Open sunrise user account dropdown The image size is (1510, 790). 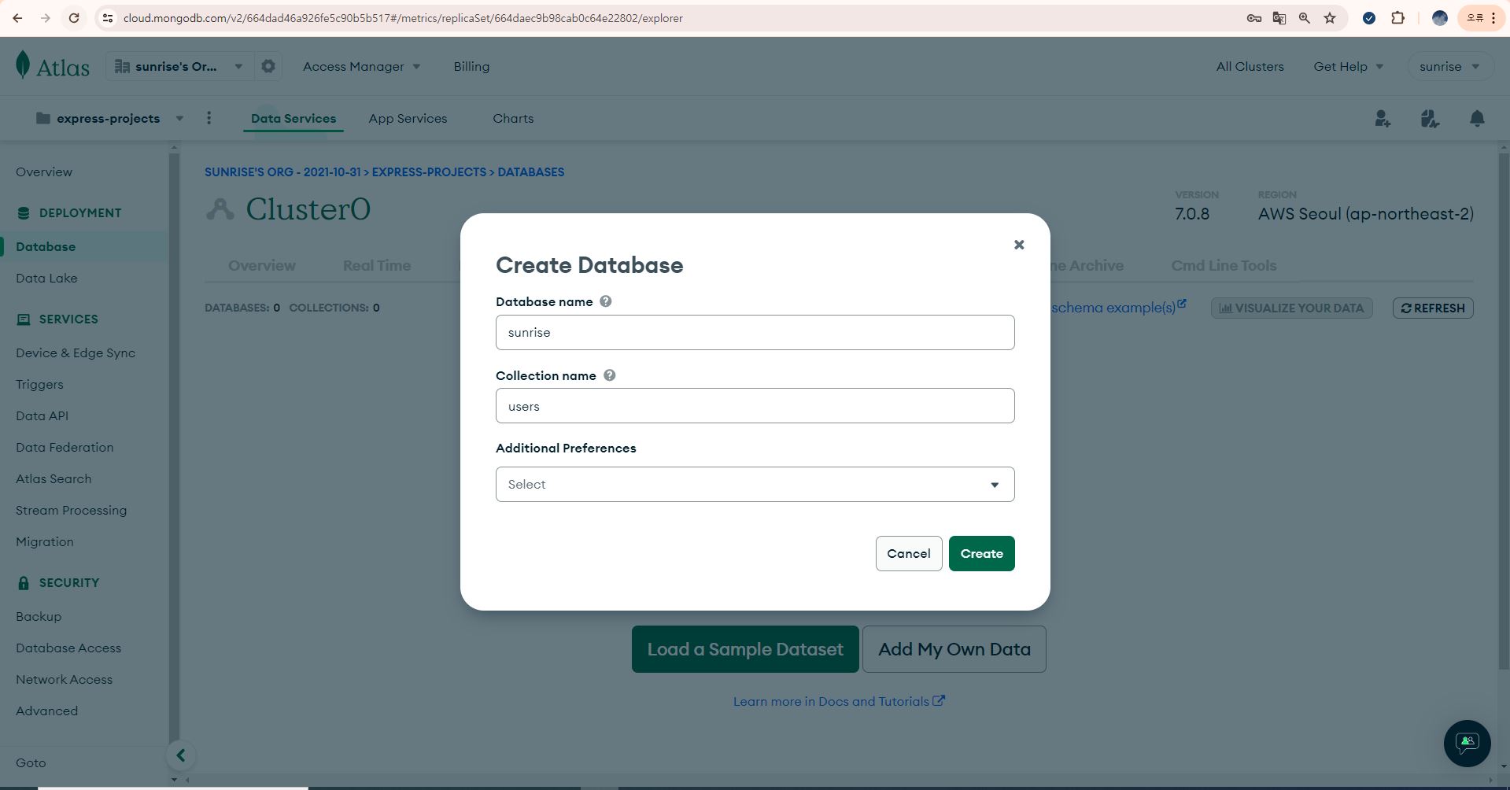pyautogui.click(x=1449, y=66)
